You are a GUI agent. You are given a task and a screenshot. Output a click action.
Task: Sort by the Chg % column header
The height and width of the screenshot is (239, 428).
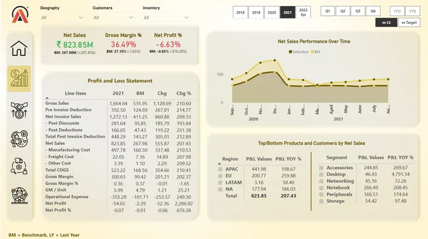click(184, 93)
